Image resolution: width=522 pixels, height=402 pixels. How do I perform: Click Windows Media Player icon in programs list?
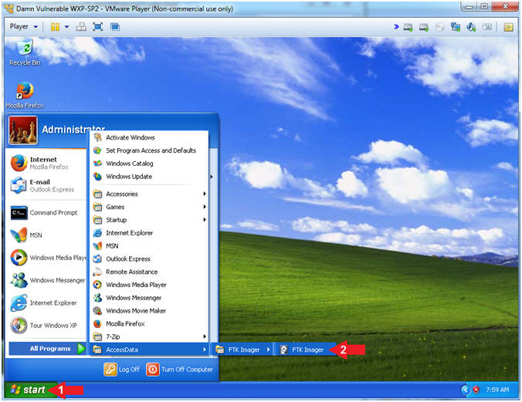[x=97, y=285]
